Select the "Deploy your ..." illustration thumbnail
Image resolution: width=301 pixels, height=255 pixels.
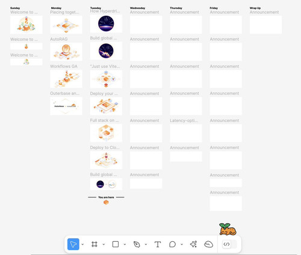pyautogui.click(x=106, y=106)
